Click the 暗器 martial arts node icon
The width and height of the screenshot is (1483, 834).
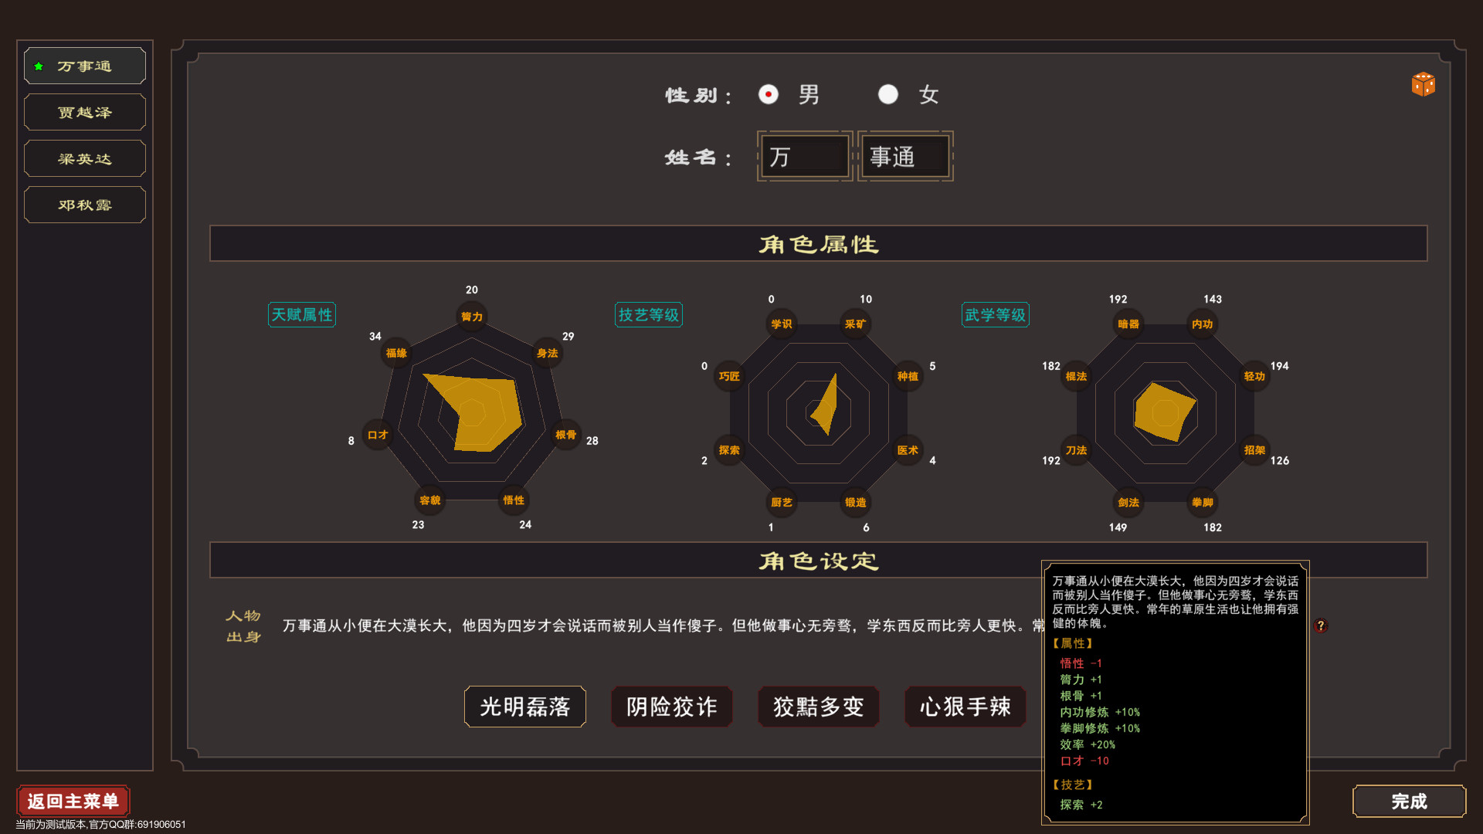pyautogui.click(x=1128, y=324)
